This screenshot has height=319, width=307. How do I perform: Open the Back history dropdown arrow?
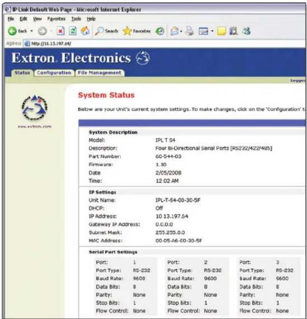(31, 31)
